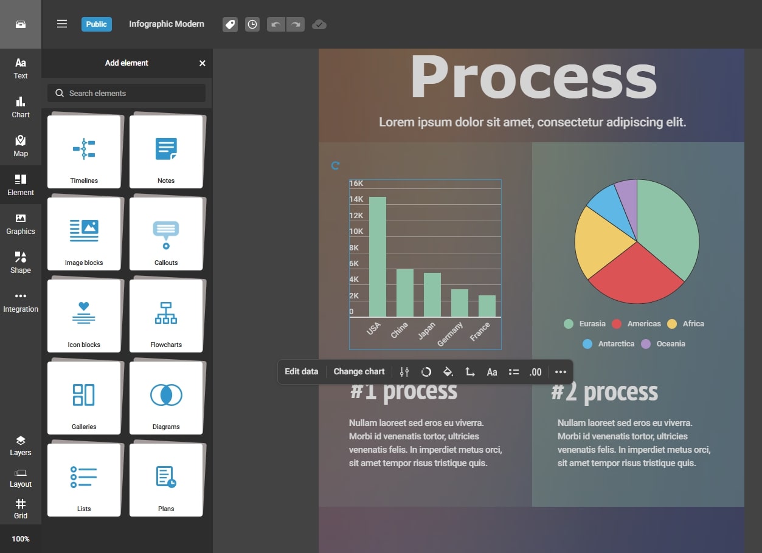Click the redo arrow button
Screen dimensions: 762x553
296,24
